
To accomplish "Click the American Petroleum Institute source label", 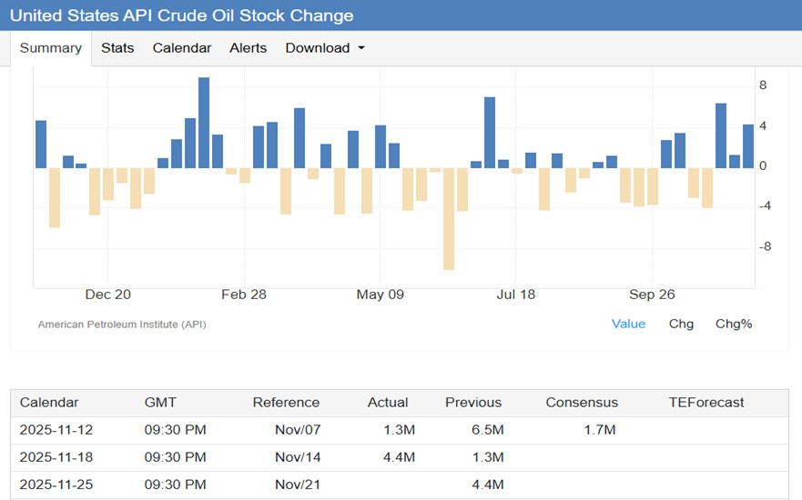I will 122,325.
